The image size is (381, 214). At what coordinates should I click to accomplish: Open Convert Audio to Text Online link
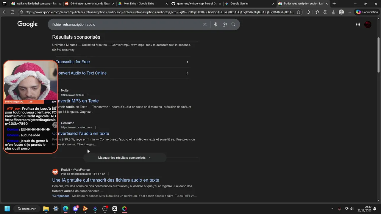[81, 73]
